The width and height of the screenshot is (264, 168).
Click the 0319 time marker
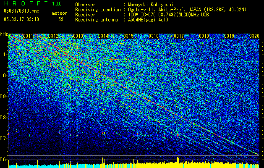pyautogui.click(x=229, y=36)
